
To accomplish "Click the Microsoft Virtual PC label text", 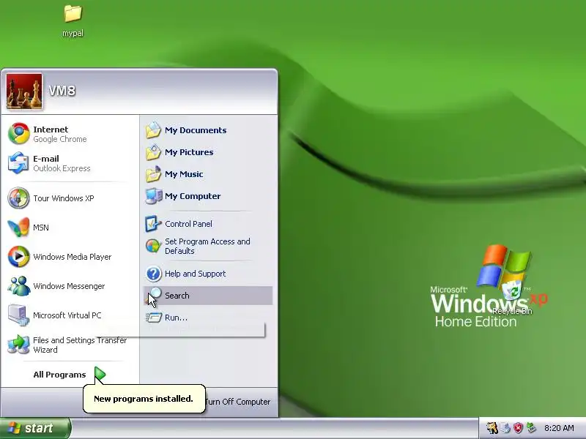I will [67, 315].
